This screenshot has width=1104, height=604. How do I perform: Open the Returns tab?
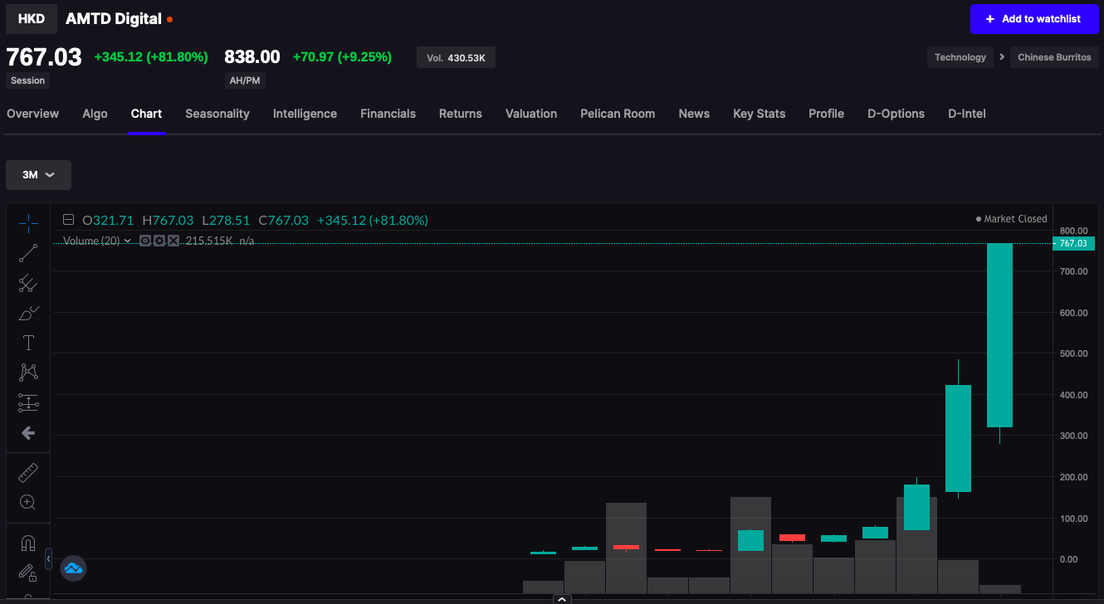(461, 114)
